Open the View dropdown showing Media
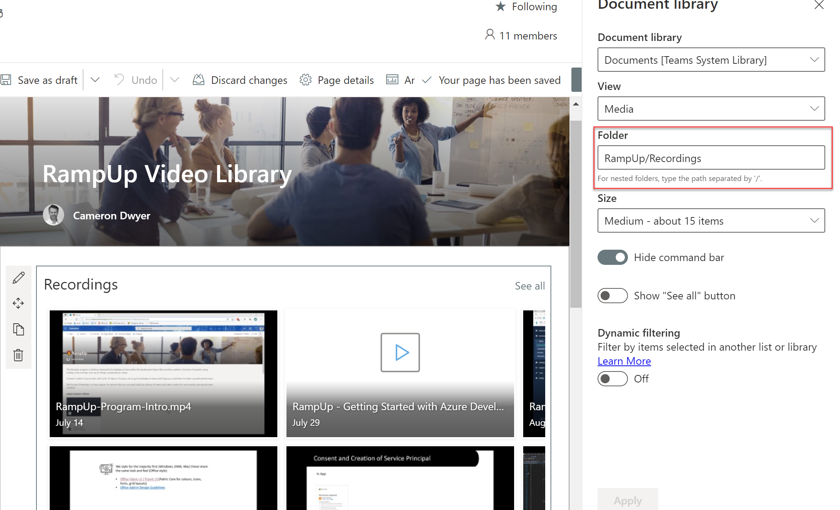Viewport: 840px width, 510px height. coord(711,109)
